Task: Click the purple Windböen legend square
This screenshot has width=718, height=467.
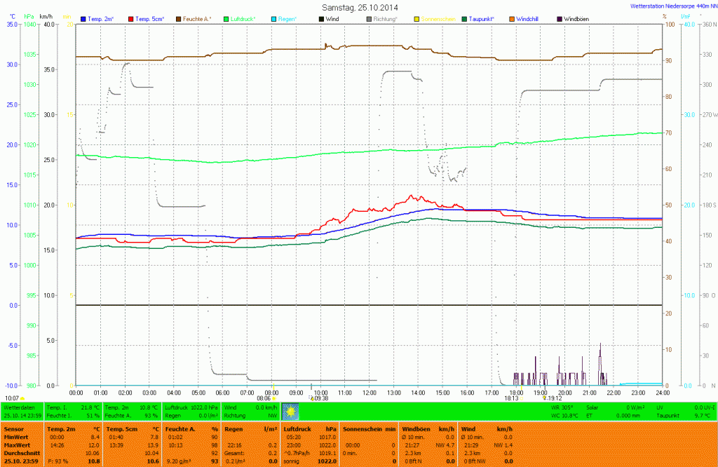Action: (x=559, y=18)
